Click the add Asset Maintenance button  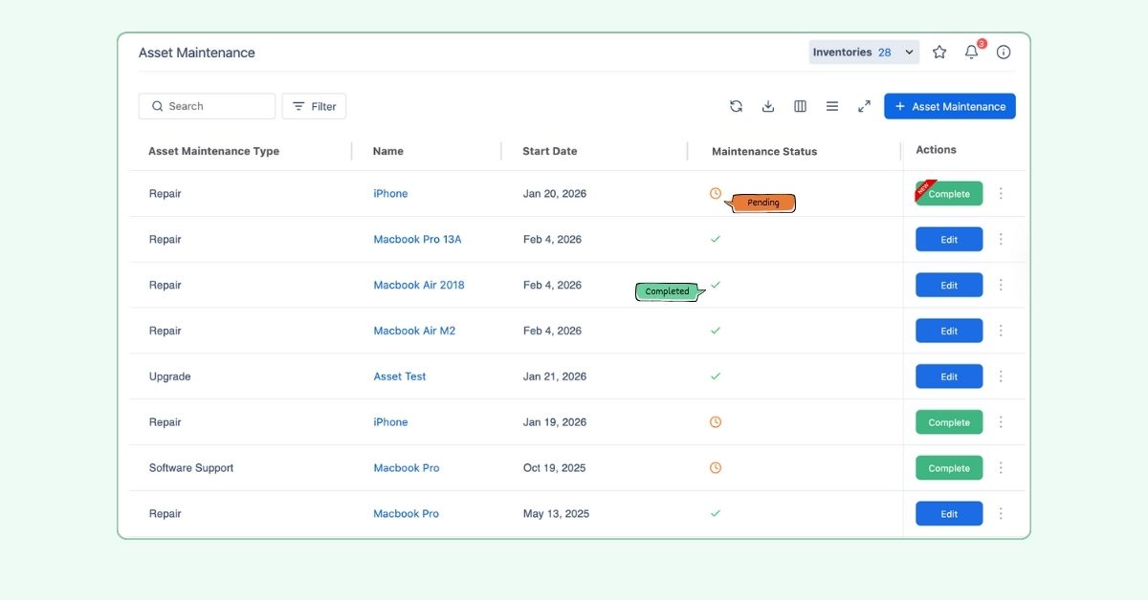coord(949,106)
